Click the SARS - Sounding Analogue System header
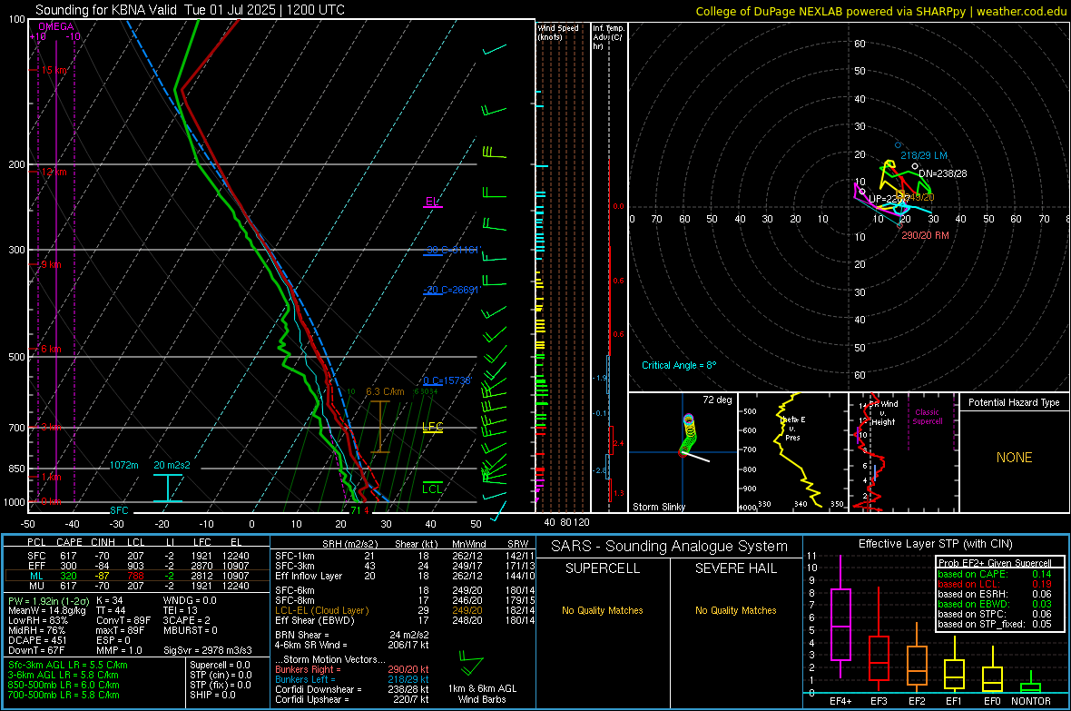 (670, 547)
